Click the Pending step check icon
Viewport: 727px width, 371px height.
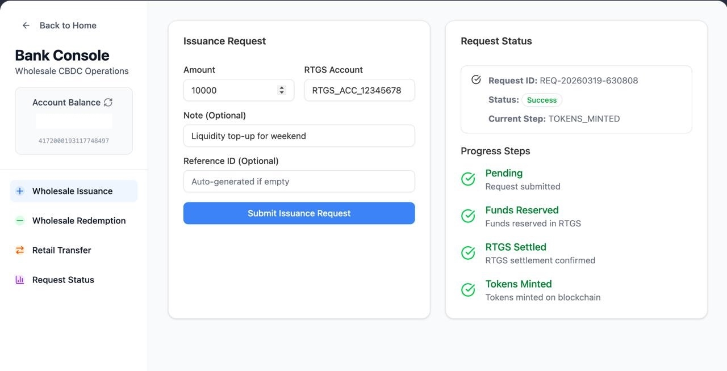[468, 179]
